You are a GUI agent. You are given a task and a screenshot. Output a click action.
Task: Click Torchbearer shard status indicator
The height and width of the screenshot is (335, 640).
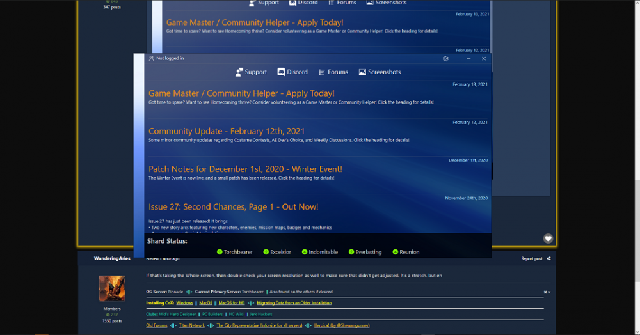point(220,252)
